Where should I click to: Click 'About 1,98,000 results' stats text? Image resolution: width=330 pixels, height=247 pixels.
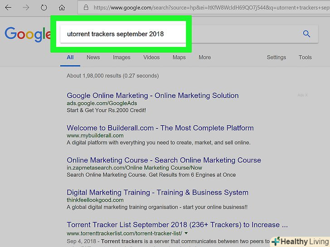coord(112,76)
